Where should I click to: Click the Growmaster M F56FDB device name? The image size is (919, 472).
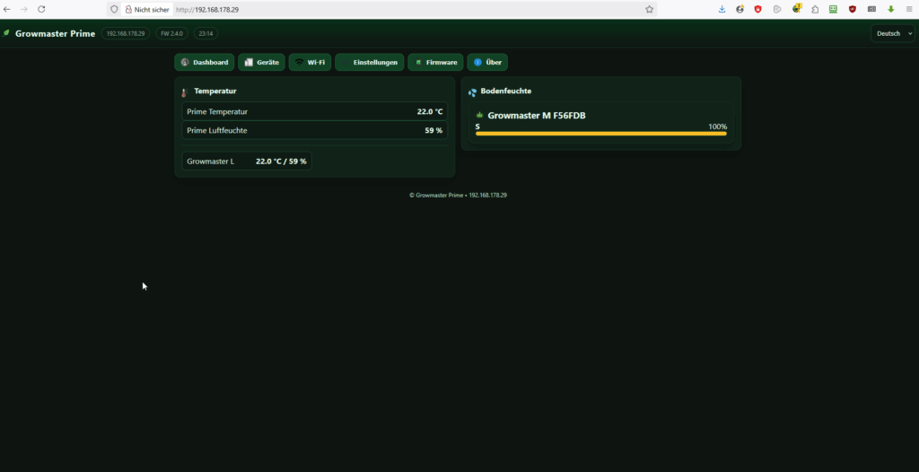click(537, 116)
